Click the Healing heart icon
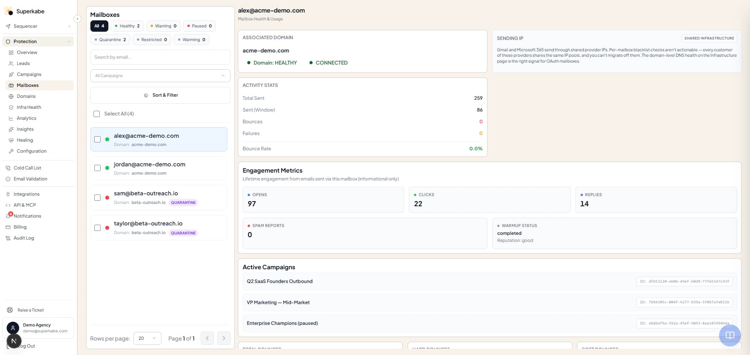 11,140
